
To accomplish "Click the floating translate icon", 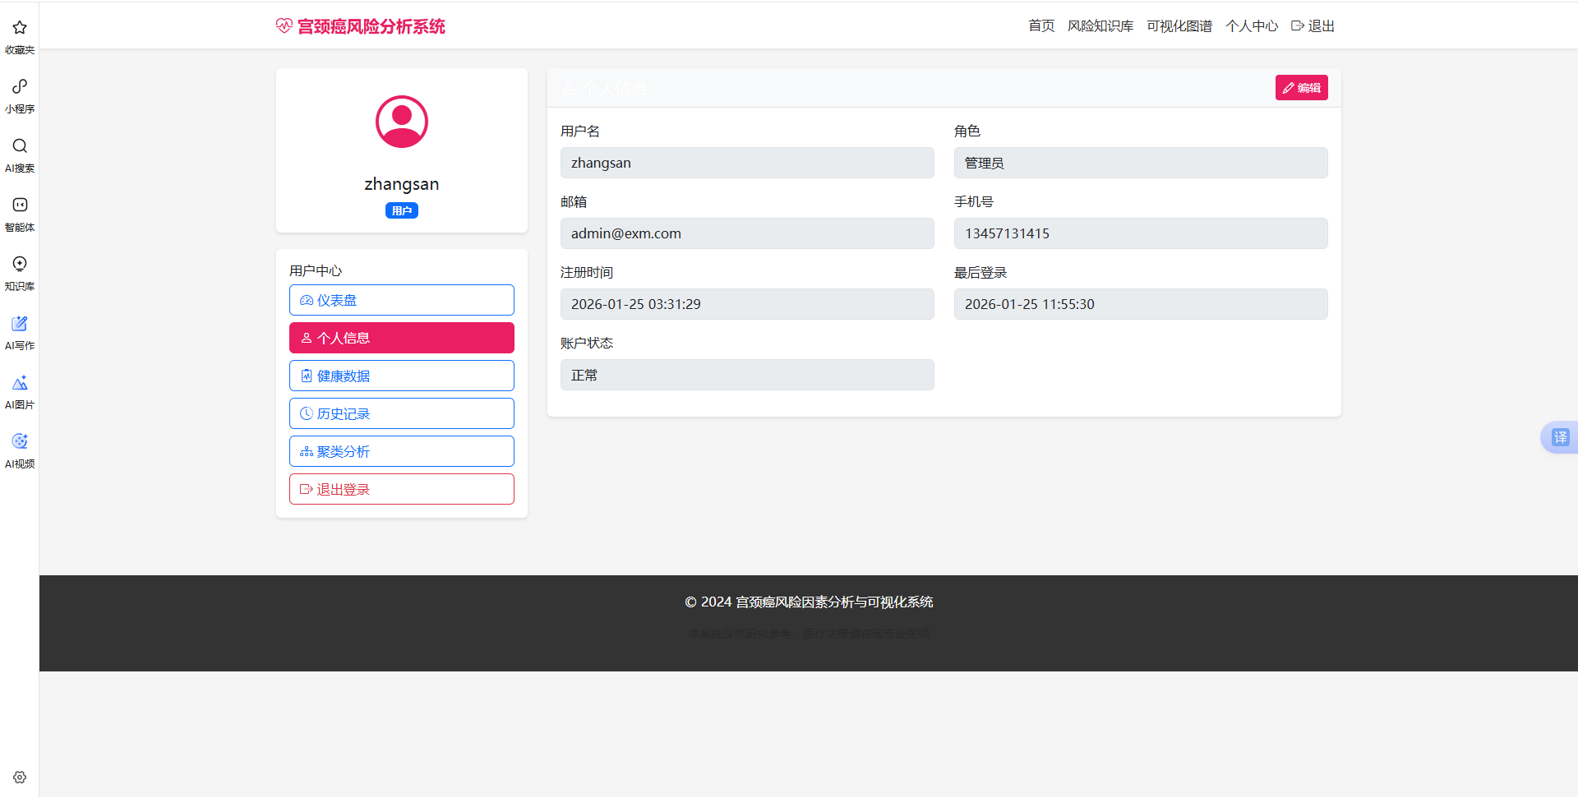I will 1560,437.
